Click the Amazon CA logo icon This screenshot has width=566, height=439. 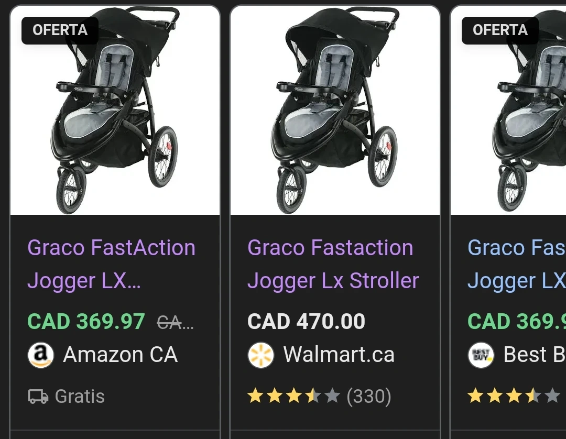click(40, 355)
